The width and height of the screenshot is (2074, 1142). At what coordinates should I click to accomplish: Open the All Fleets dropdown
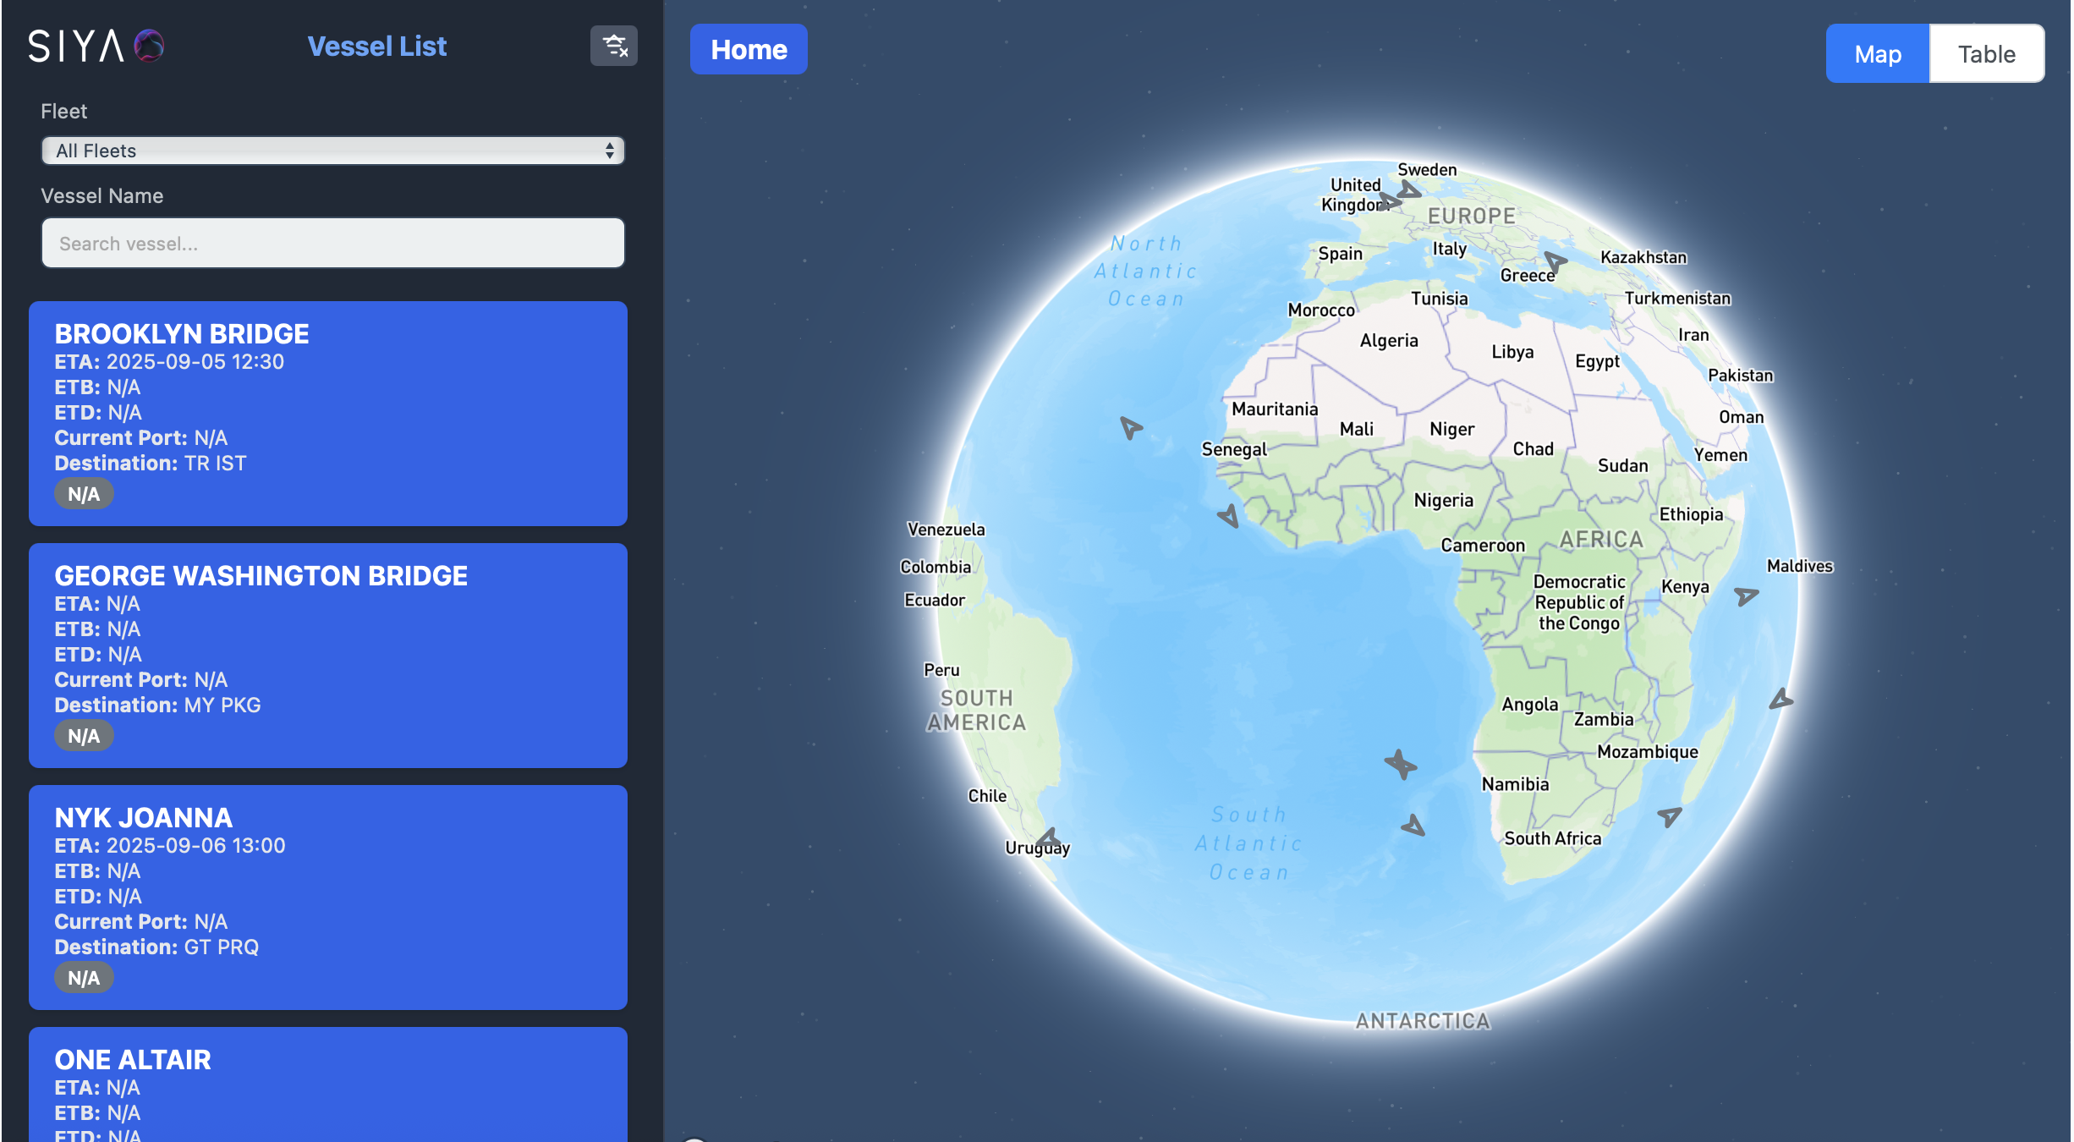coord(332,150)
